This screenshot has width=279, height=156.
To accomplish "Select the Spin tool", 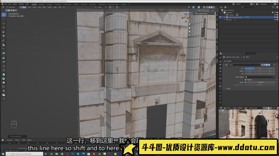I will (x=3, y=79).
